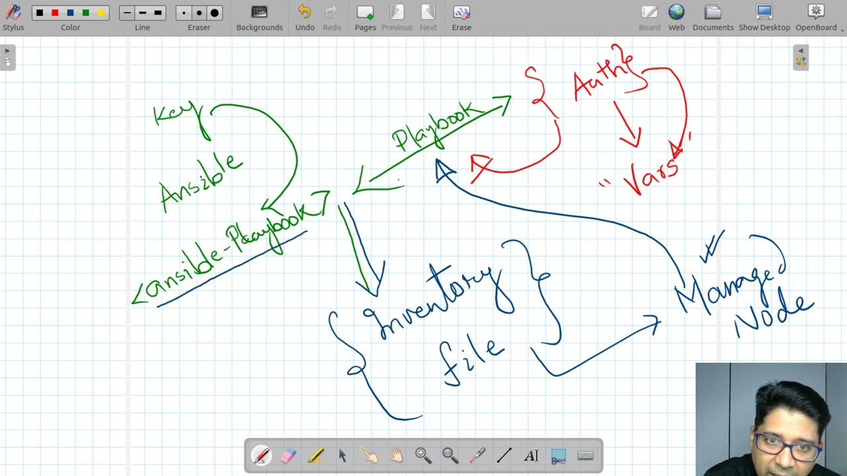Toggle the Stylus palette

(x=13, y=18)
